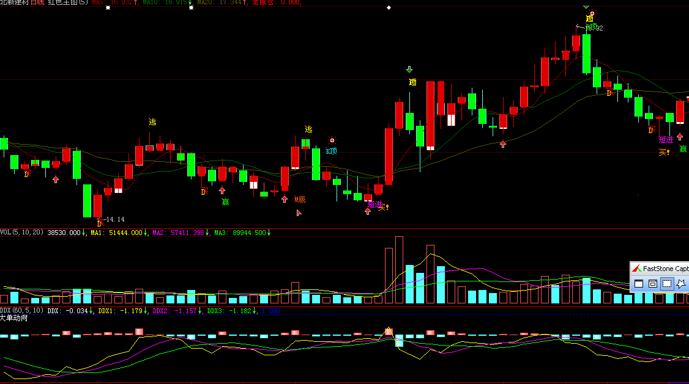The width and height of the screenshot is (689, 384).
Task: Click the red up arrow under 短进买 signal
Action: click(368, 212)
